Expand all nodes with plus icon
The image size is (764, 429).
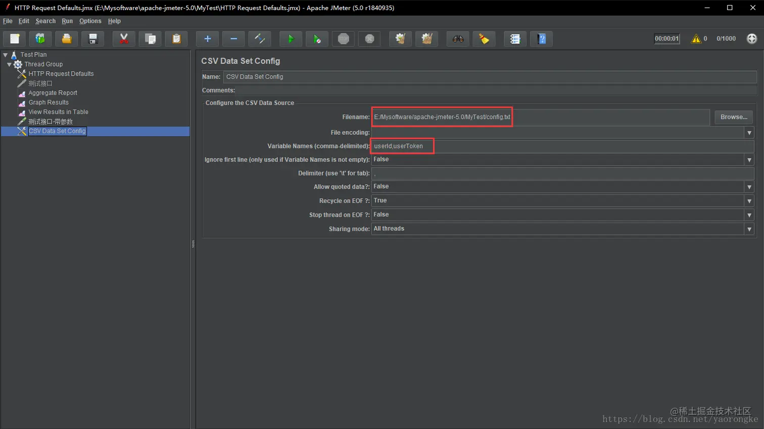(x=207, y=39)
